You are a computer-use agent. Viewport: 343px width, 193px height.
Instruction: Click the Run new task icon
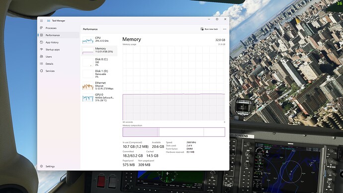pyautogui.click(x=202, y=29)
